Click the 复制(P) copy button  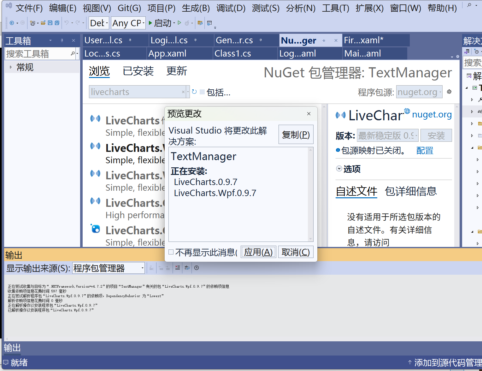coord(296,135)
